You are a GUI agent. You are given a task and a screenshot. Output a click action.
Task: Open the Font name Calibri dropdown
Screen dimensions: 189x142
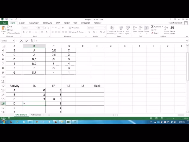pos(37,28)
